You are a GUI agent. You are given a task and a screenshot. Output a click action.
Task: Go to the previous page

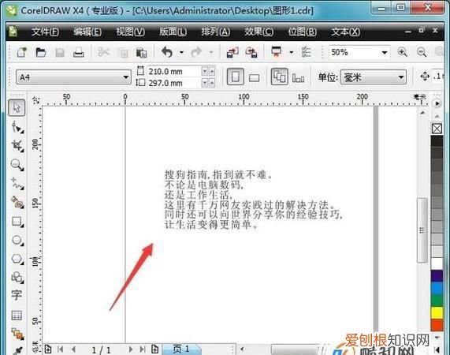(x=73, y=349)
